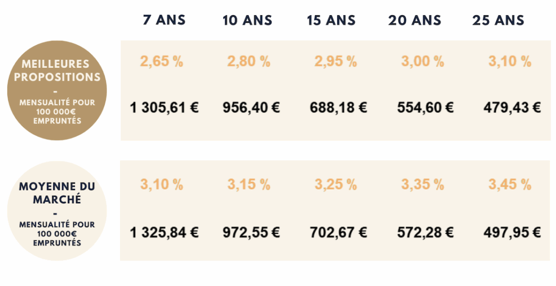Click the 3,00 % rate value
This screenshot has width=556, height=286.
click(422, 61)
